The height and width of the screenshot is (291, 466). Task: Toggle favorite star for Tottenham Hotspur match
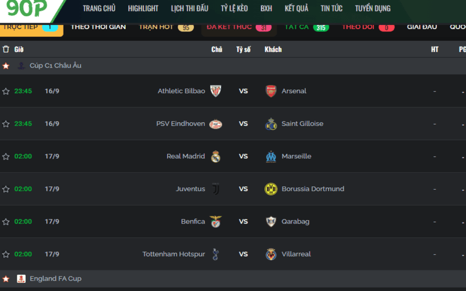pos(6,254)
